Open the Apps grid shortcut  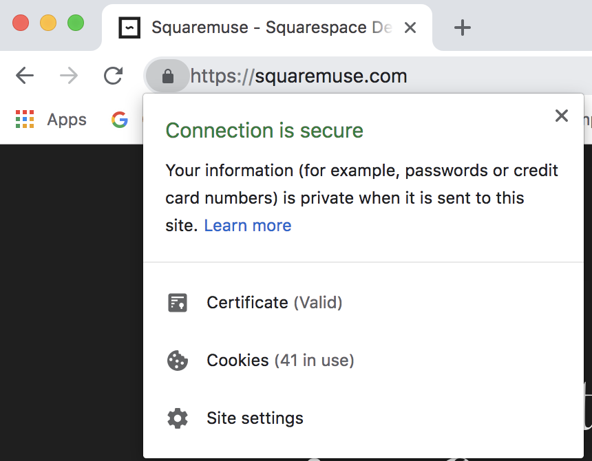coord(25,119)
